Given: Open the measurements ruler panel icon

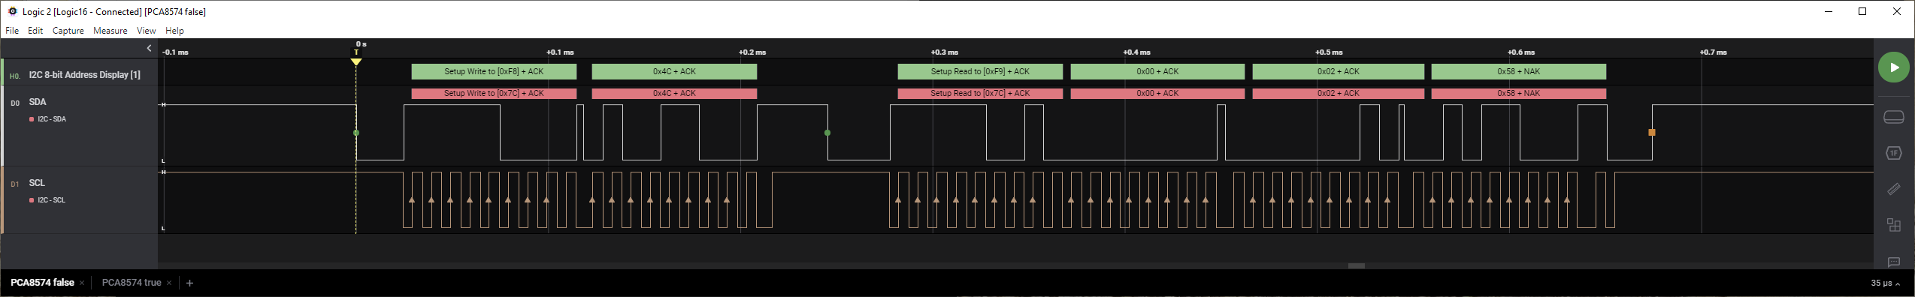Looking at the screenshot, I should 1894,189.
